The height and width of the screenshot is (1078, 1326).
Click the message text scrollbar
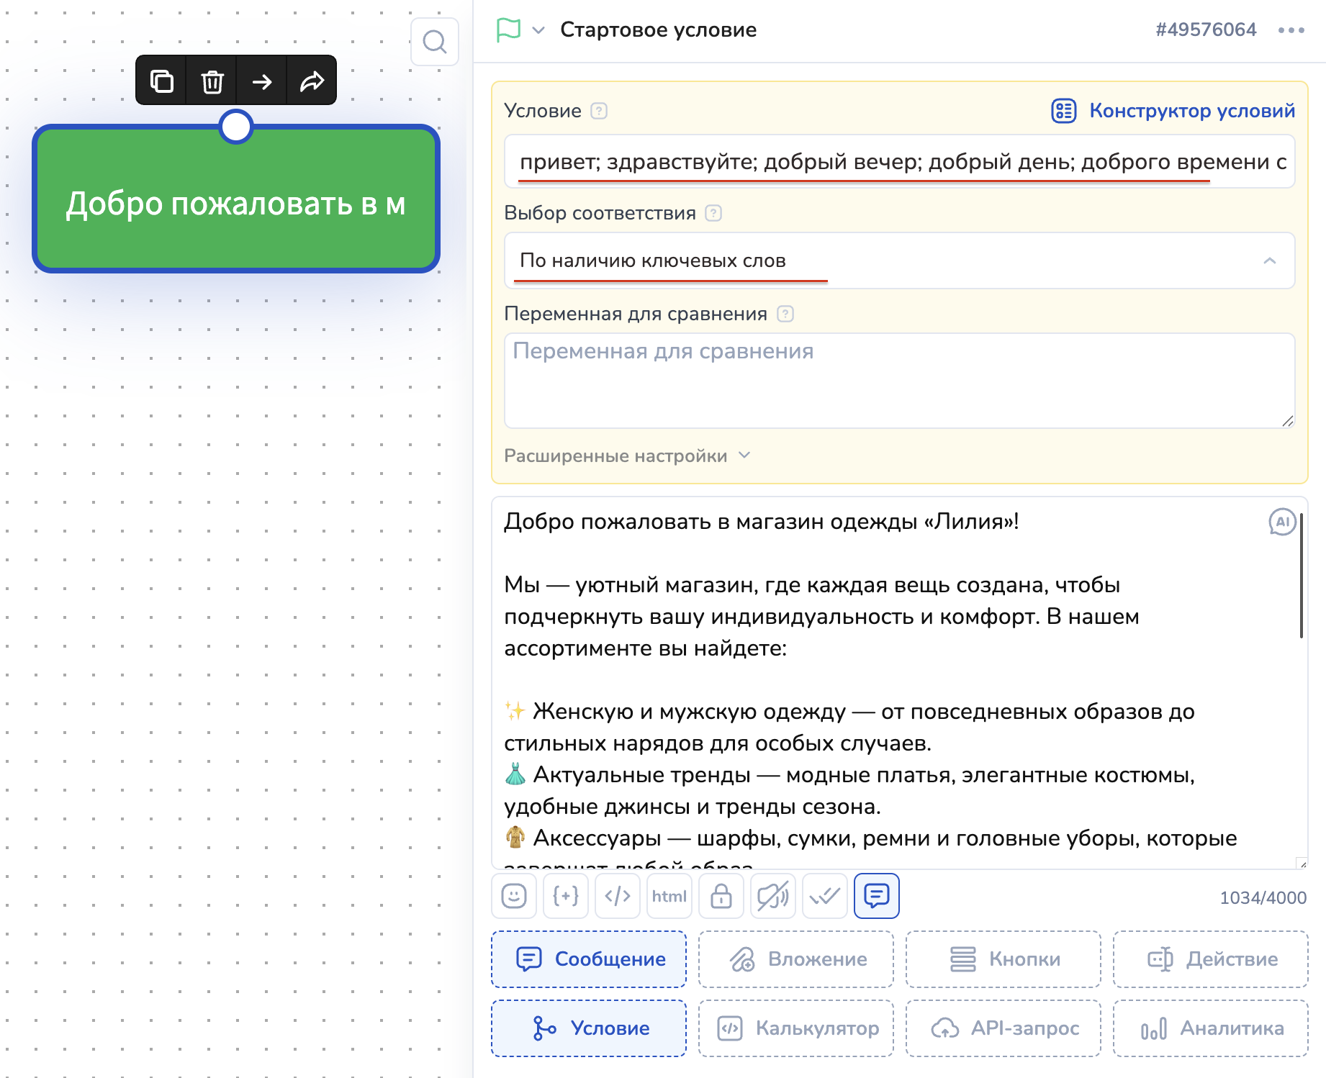coord(1302,576)
